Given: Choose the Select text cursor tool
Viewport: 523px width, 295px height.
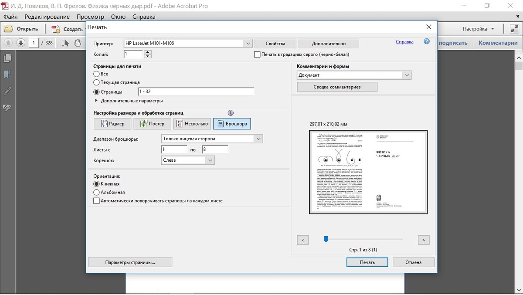Looking at the screenshot, I should coord(65,43).
